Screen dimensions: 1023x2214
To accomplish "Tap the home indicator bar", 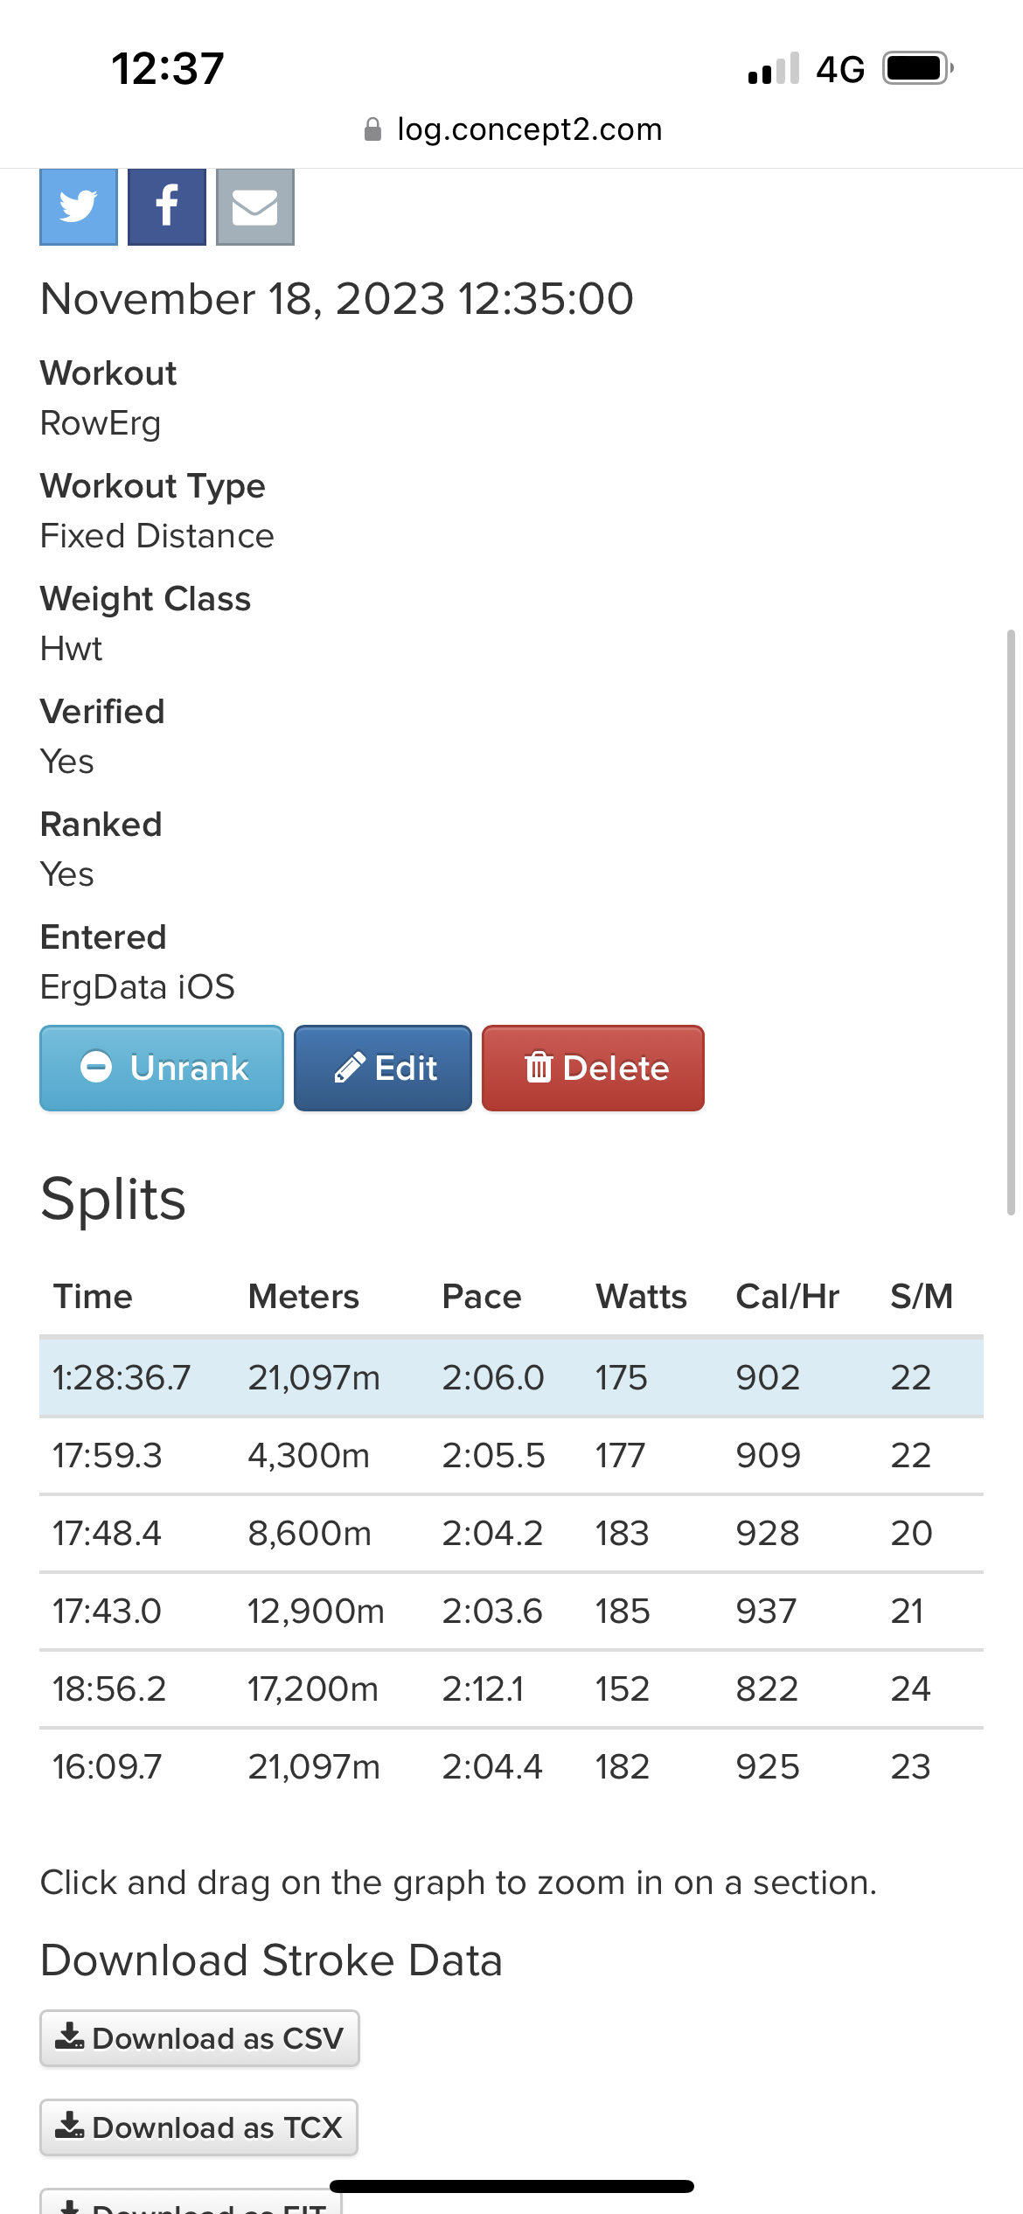I will click(511, 2186).
